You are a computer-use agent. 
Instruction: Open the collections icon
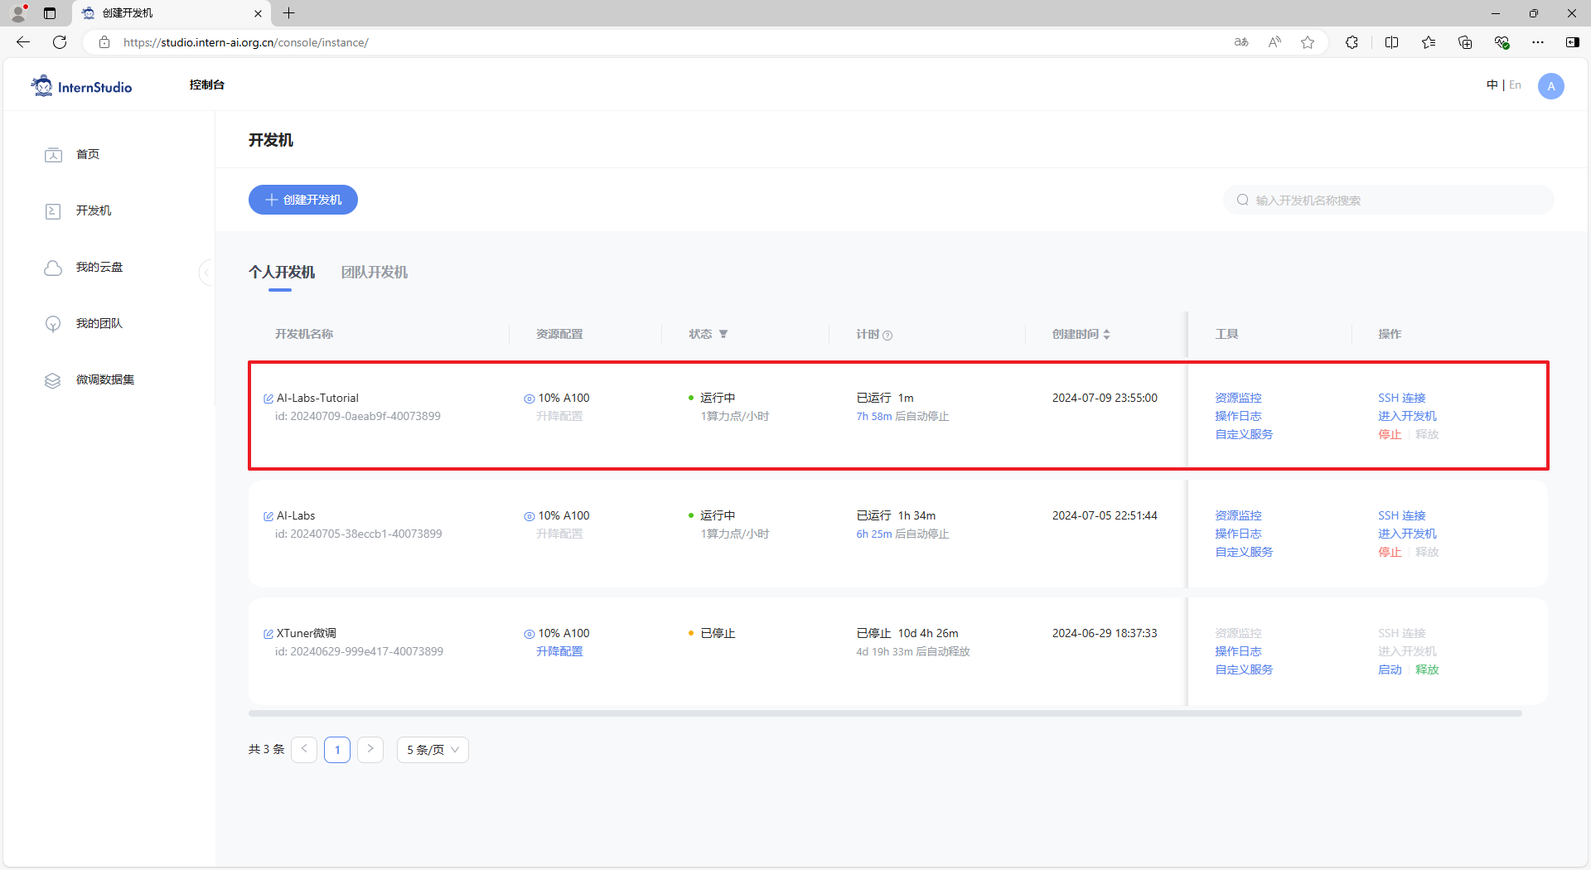[x=1465, y=42]
